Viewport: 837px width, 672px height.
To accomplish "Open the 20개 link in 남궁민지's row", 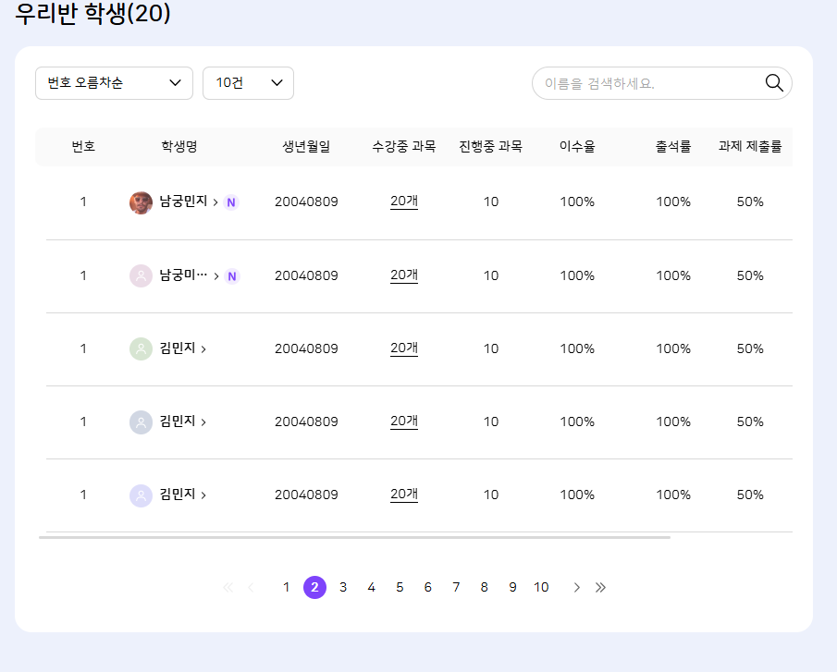I will (403, 201).
